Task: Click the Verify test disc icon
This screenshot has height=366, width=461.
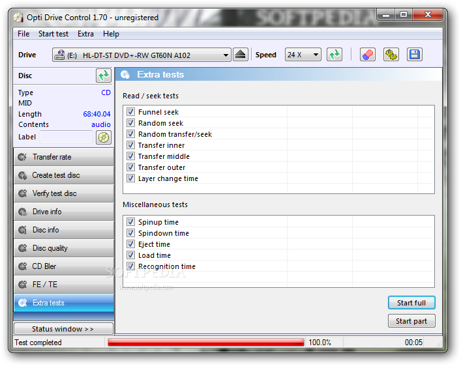Action: [x=22, y=193]
